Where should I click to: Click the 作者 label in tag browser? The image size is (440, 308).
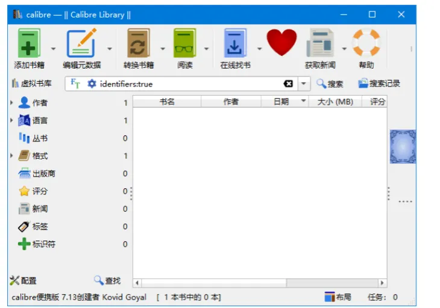pos(40,103)
